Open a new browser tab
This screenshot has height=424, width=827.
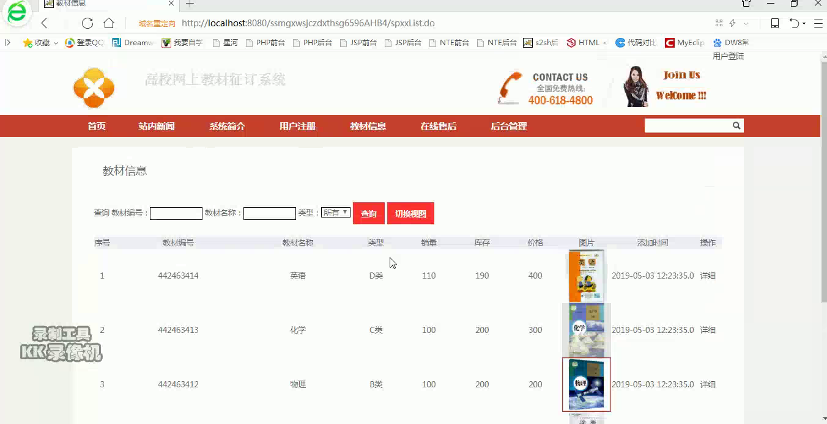[x=190, y=4]
